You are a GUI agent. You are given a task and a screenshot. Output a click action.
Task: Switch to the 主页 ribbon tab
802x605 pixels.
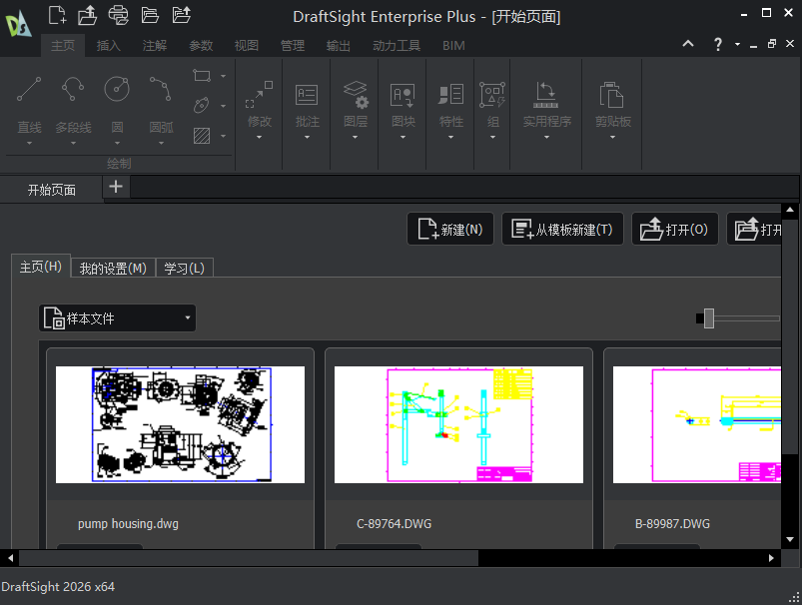click(63, 46)
